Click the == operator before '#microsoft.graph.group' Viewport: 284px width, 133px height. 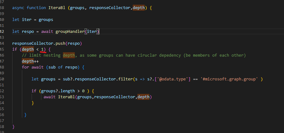(x=195, y=79)
